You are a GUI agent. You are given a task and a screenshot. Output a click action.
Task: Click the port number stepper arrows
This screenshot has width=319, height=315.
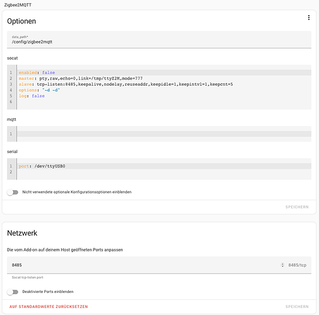coord(282,265)
